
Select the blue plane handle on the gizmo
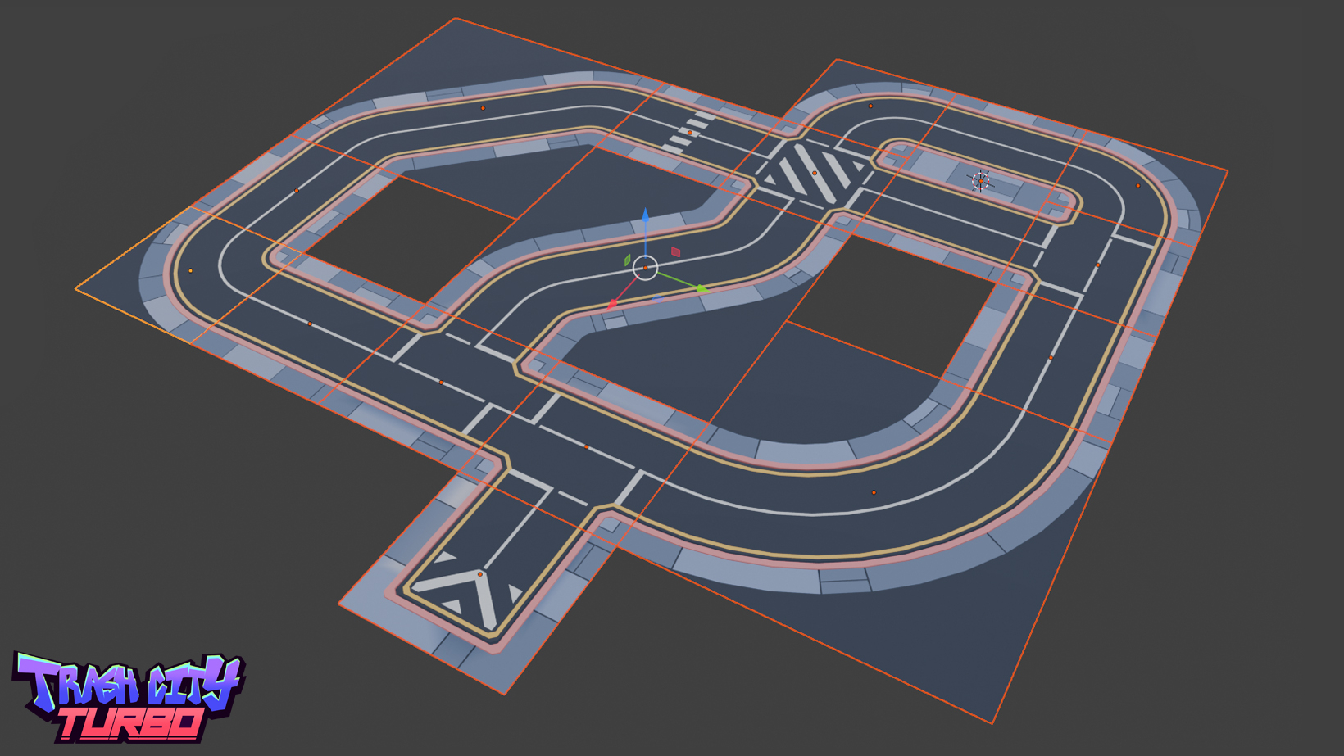657,299
